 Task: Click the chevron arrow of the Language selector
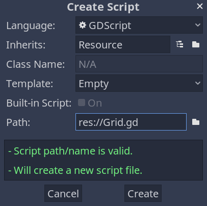pyautogui.click(x=198, y=25)
